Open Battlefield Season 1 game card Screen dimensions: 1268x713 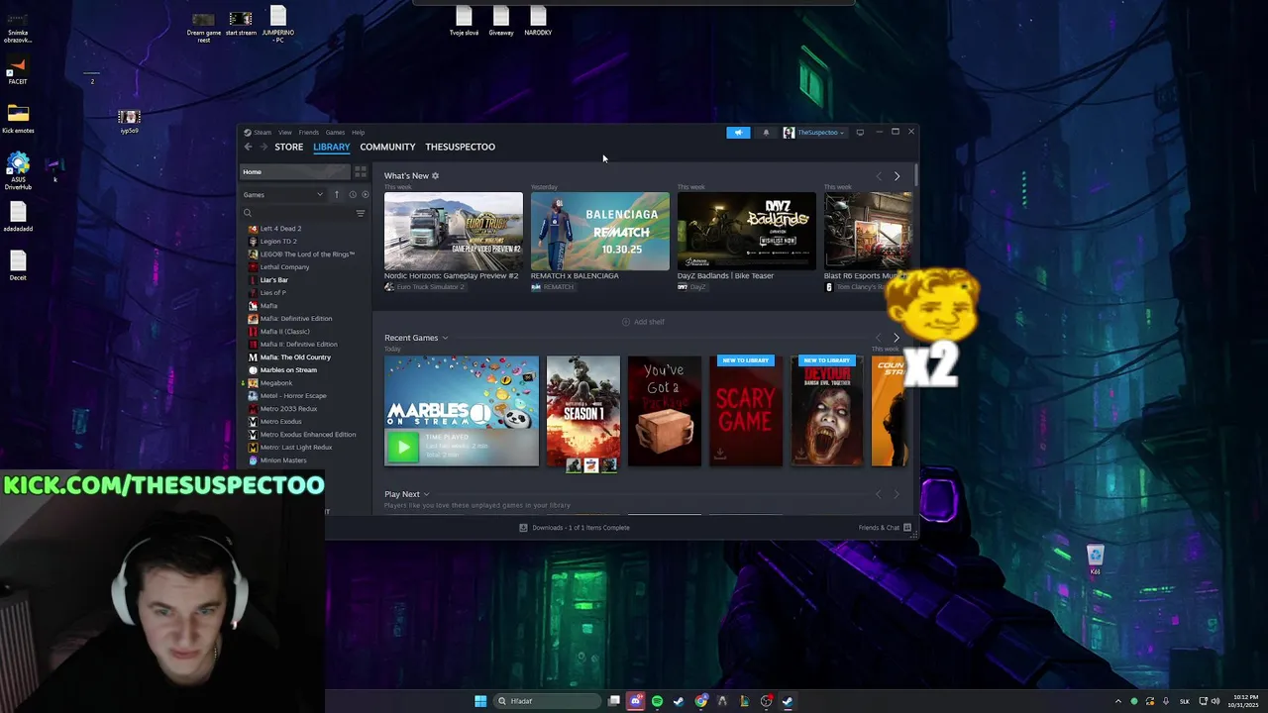click(x=583, y=411)
